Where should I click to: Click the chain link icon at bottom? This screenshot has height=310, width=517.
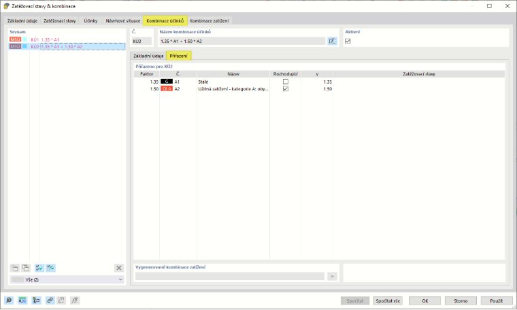50,300
